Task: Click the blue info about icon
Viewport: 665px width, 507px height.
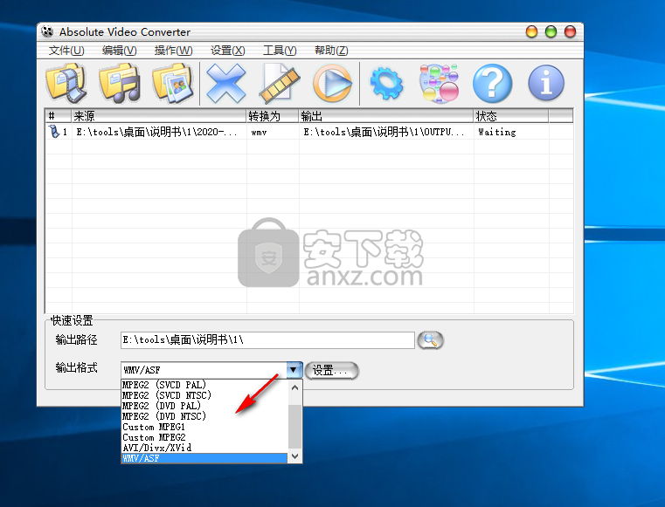Action: pos(546,83)
